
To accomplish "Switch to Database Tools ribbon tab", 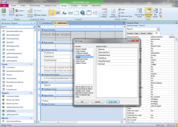I will (x=50, y=5).
